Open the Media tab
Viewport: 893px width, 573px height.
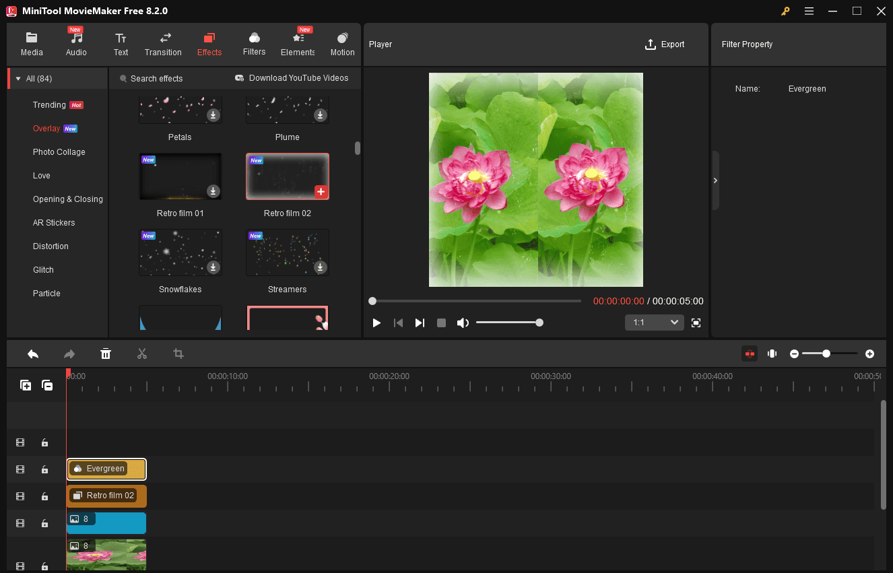(x=32, y=44)
